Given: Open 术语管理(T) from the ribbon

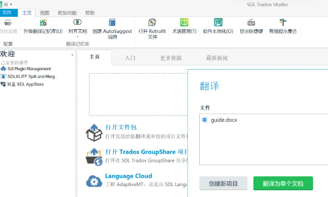Looking at the screenshot, I should pos(184,26).
